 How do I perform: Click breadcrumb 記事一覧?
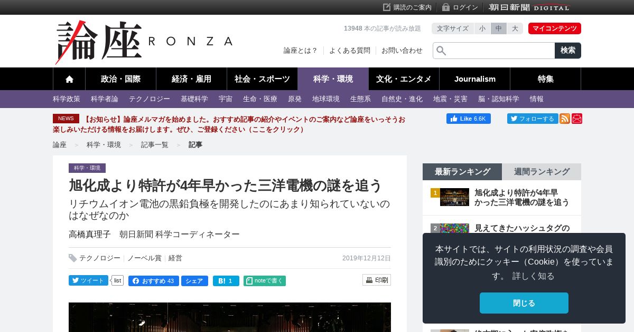pyautogui.click(x=155, y=145)
